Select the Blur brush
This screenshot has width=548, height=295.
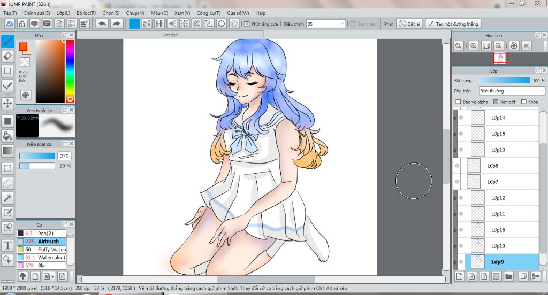tap(41, 265)
